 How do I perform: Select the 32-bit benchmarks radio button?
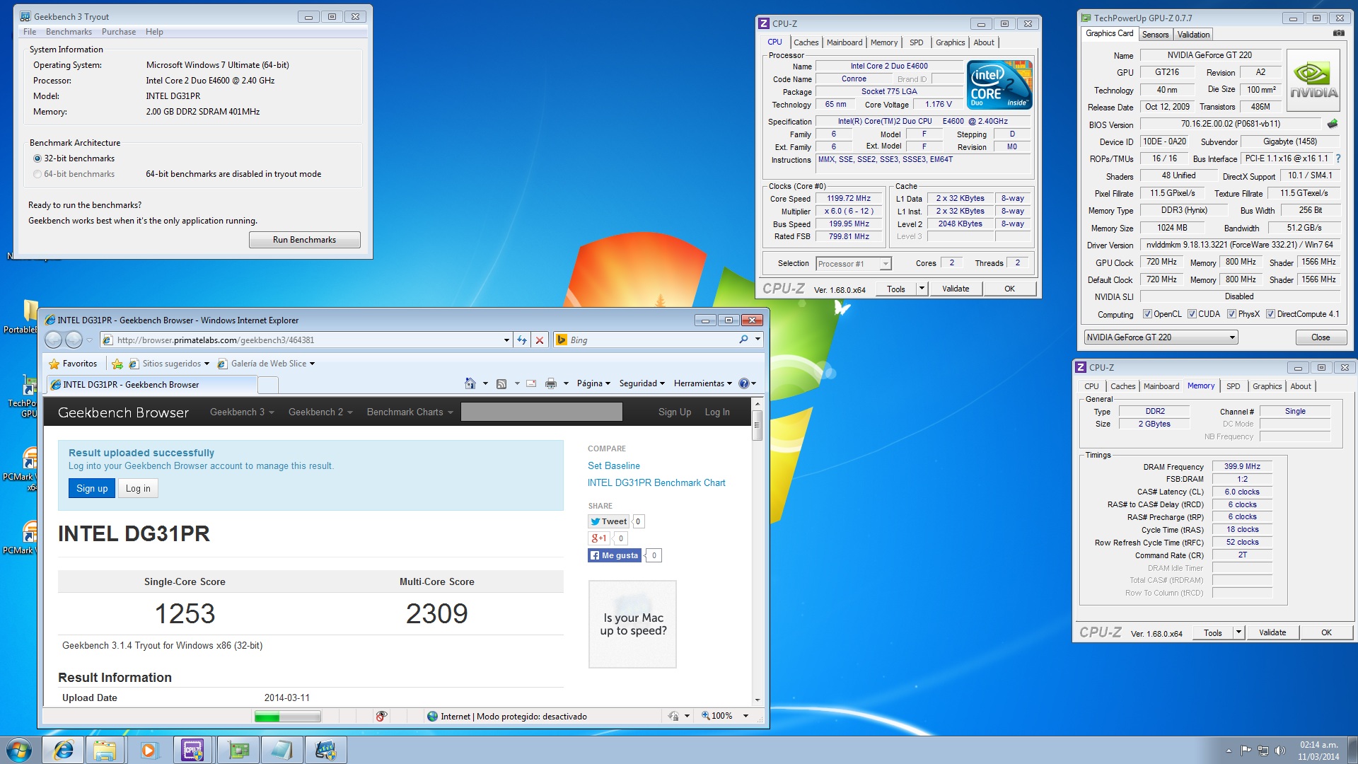[x=37, y=158]
